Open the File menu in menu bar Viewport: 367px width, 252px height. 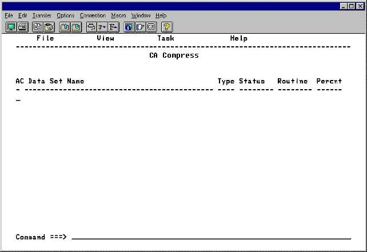point(9,15)
